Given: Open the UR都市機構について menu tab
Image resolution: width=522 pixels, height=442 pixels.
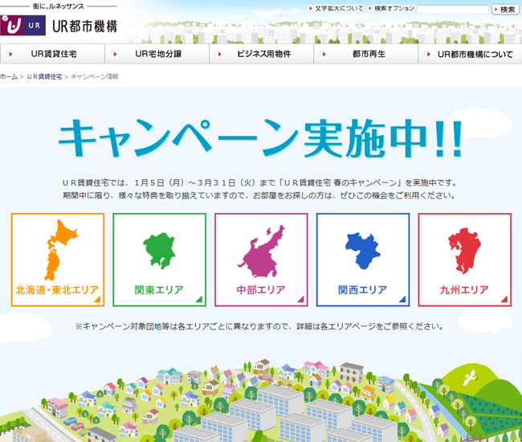Looking at the screenshot, I should click(470, 54).
